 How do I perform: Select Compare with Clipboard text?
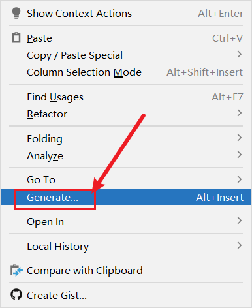pyautogui.click(x=85, y=271)
